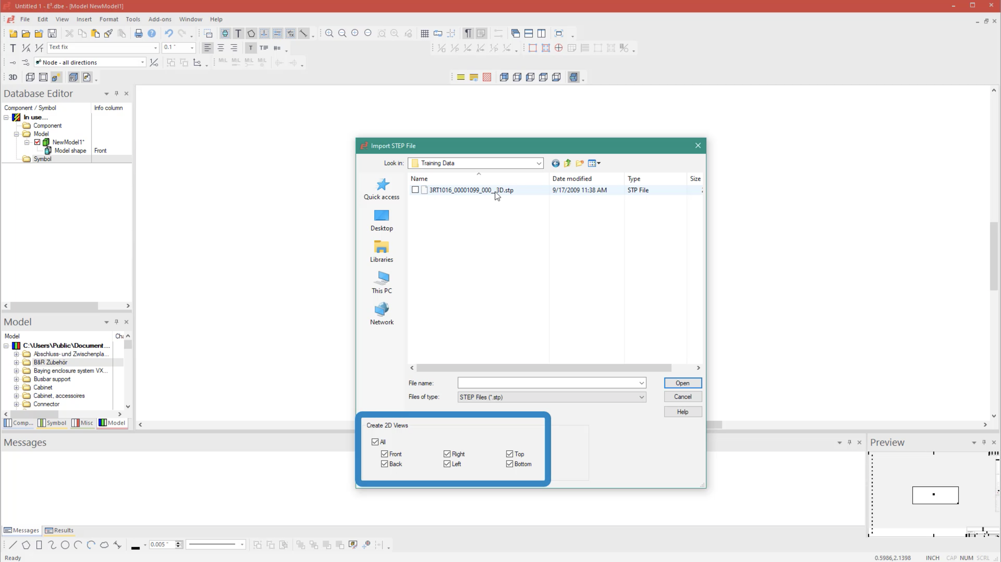
Task: Toggle the Back view checkbox
Action: 384,464
